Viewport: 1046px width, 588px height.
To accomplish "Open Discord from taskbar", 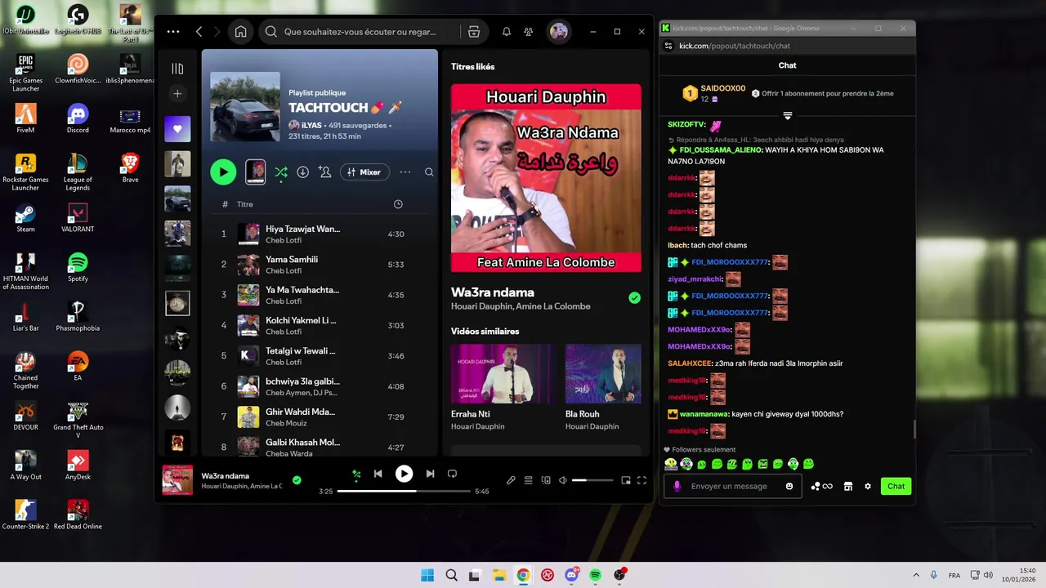I will [572, 575].
